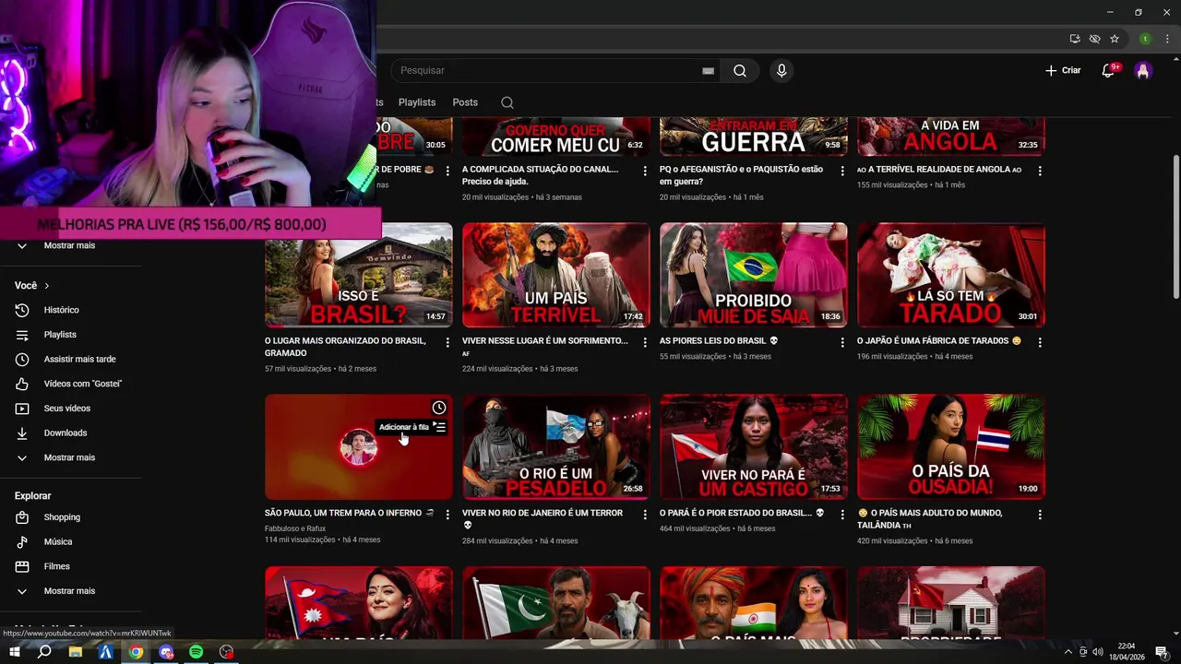This screenshot has height=664, width=1181.
Task: Open options menu for Japão video
Action: [1040, 342]
